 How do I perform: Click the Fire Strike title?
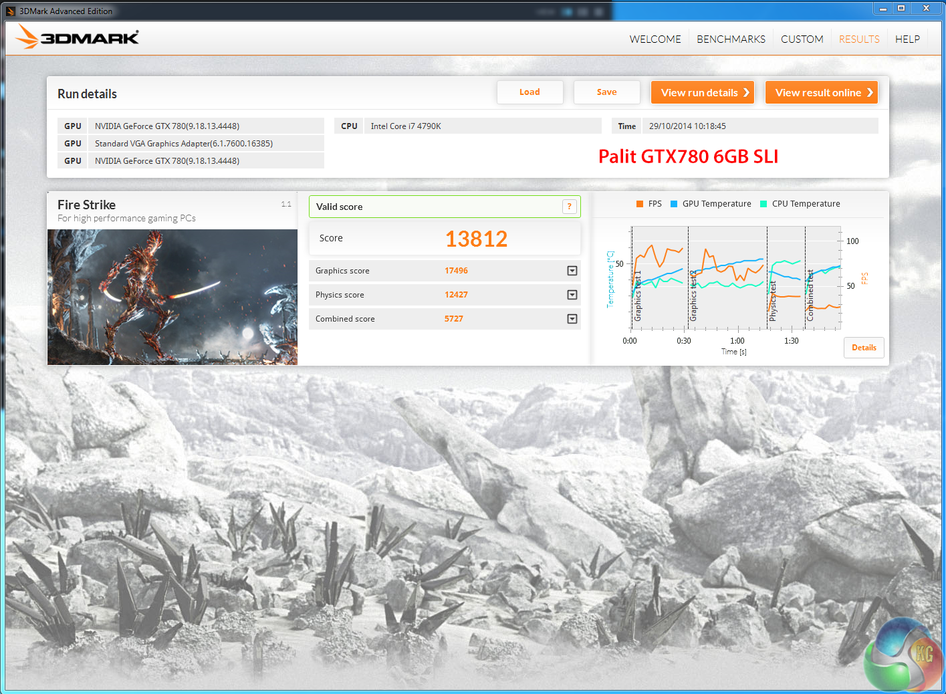pyautogui.click(x=86, y=205)
